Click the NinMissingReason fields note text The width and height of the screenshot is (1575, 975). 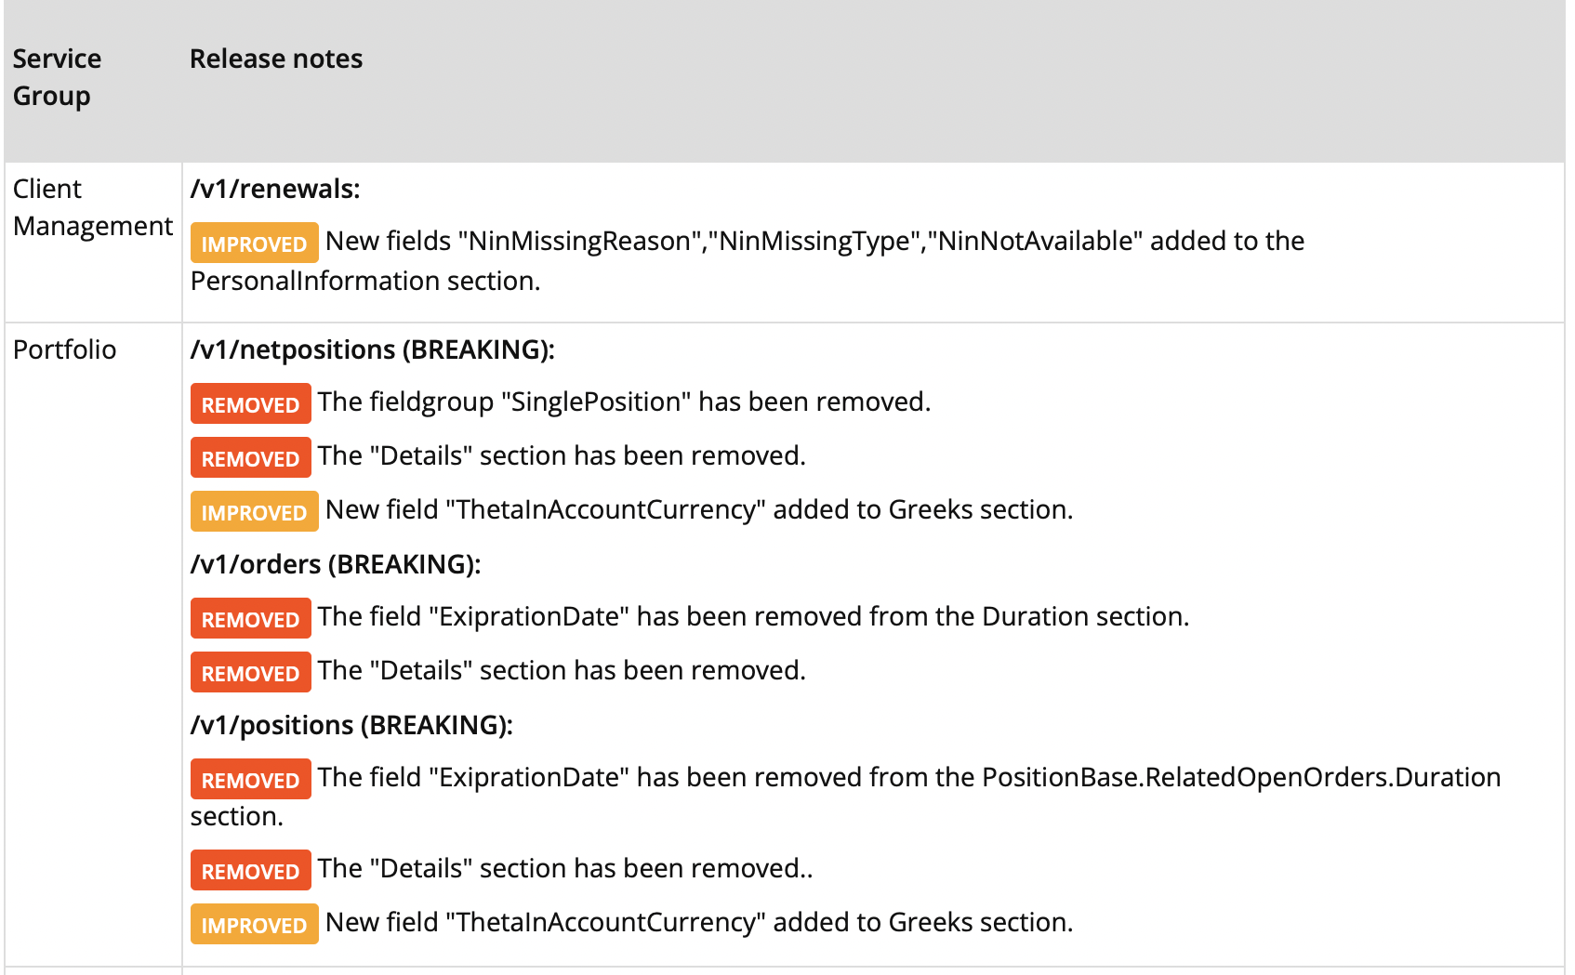tap(748, 260)
